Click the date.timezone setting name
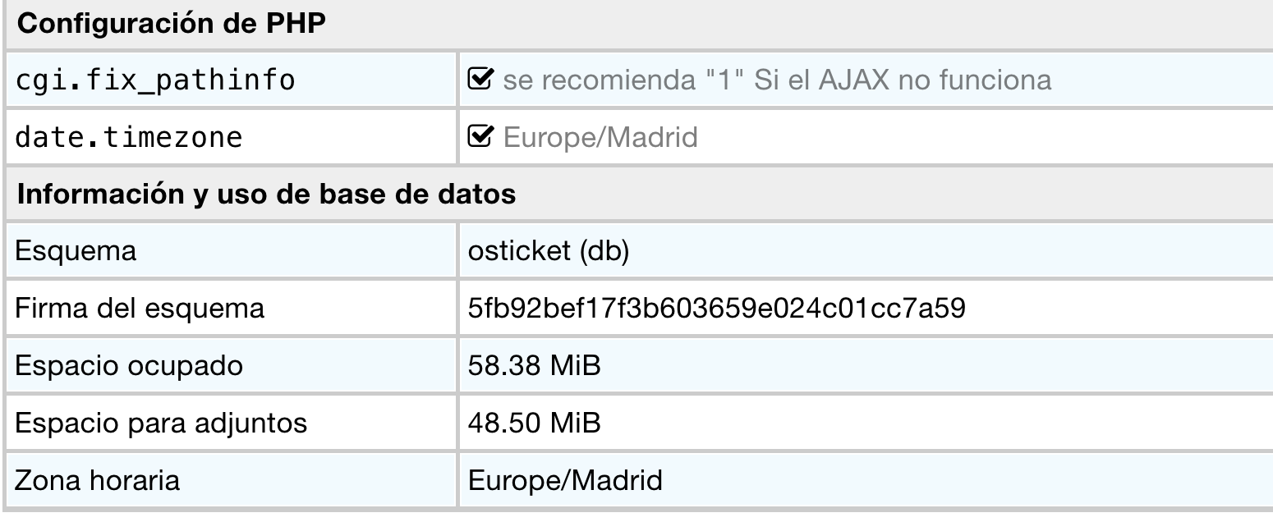This screenshot has width=1273, height=522. (130, 138)
